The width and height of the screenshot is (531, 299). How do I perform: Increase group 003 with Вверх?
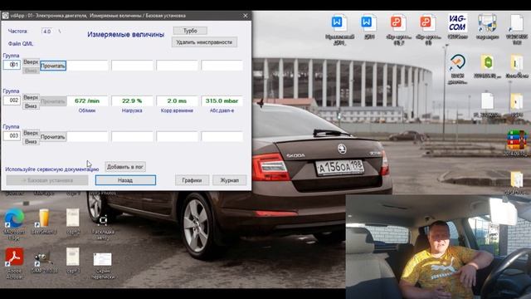31,133
